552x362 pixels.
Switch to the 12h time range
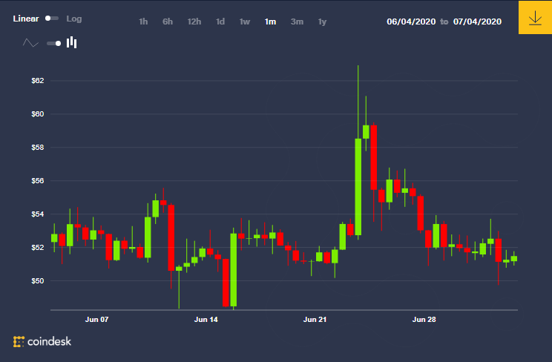click(x=194, y=22)
